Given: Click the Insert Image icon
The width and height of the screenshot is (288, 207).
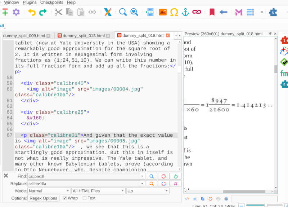Looking at the screenshot, I should pyautogui.click(x=163, y=12).
